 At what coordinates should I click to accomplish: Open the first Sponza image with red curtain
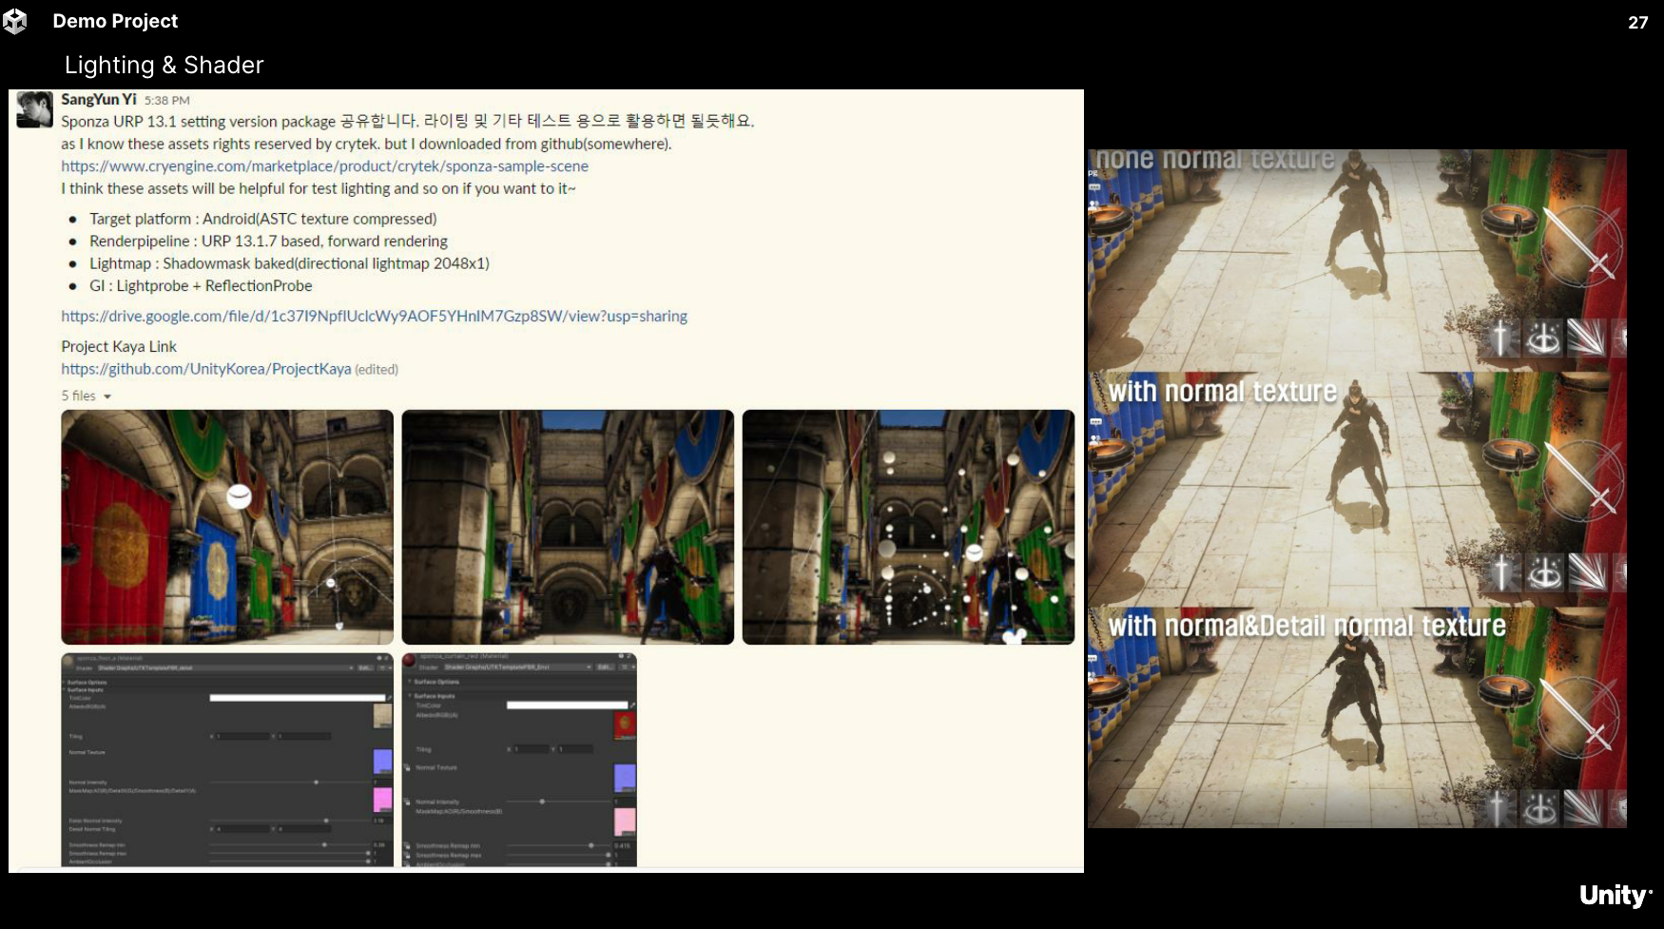tap(227, 527)
